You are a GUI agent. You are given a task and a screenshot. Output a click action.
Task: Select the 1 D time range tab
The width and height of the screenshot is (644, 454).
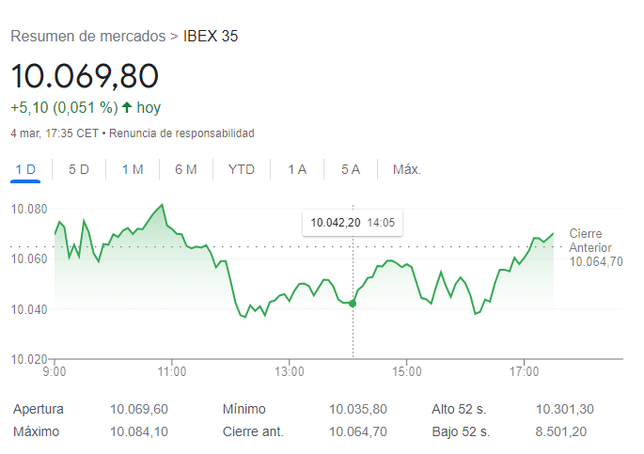click(x=25, y=169)
